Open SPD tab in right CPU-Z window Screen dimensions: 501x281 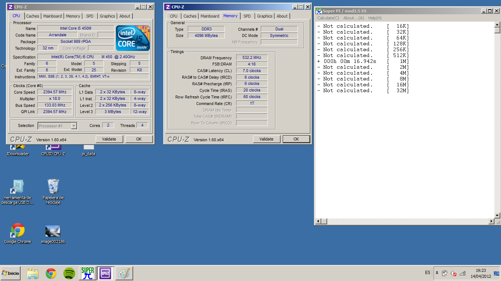click(247, 16)
